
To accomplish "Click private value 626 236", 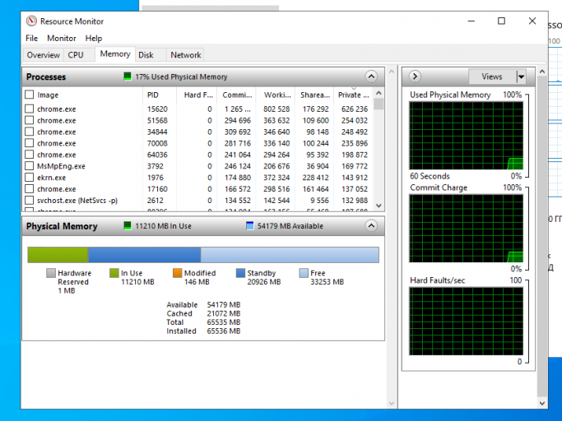I will click(x=355, y=109).
